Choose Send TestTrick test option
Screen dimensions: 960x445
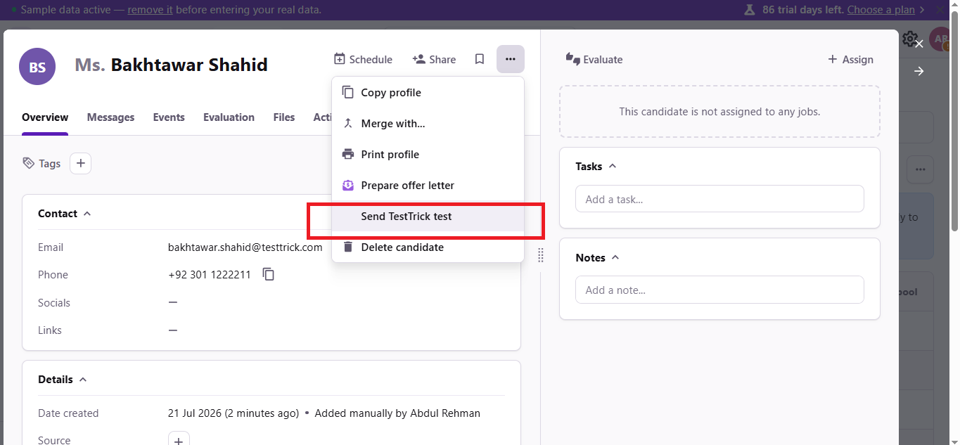point(428,217)
